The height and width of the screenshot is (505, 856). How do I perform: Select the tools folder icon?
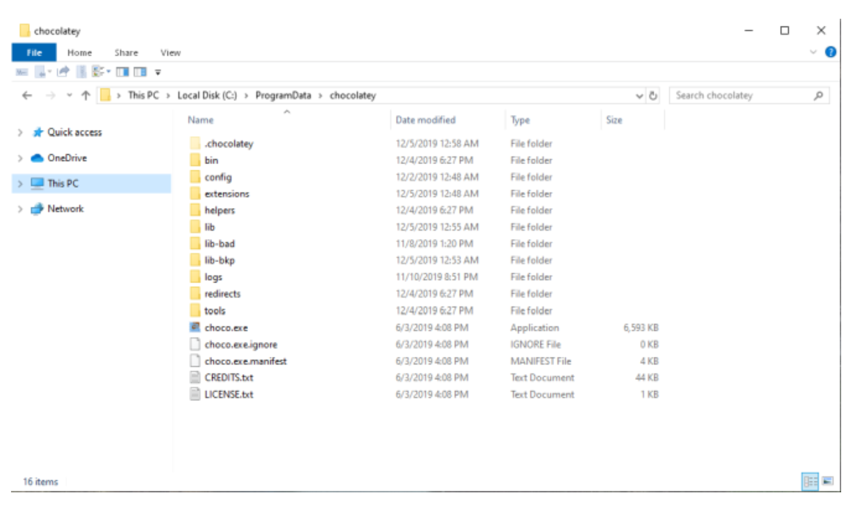pos(195,311)
